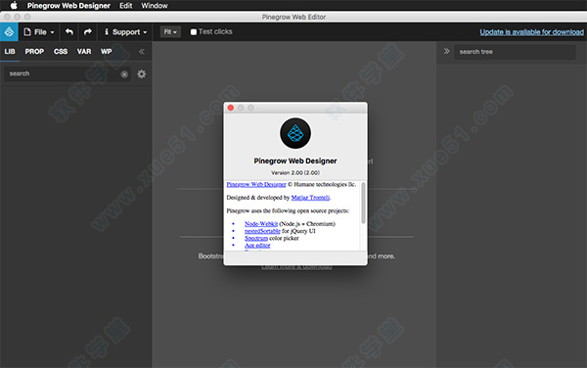
Task: Collapse the left panel with double chevron
Action: click(x=142, y=52)
